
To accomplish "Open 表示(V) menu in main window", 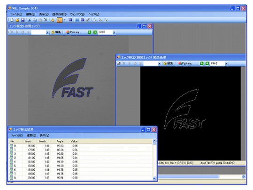I will (x=44, y=15).
